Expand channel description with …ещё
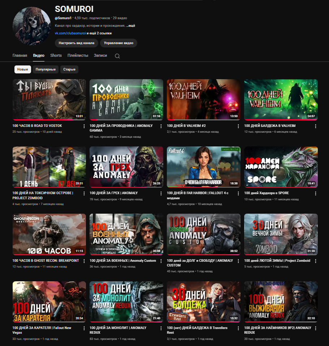 (x=131, y=26)
